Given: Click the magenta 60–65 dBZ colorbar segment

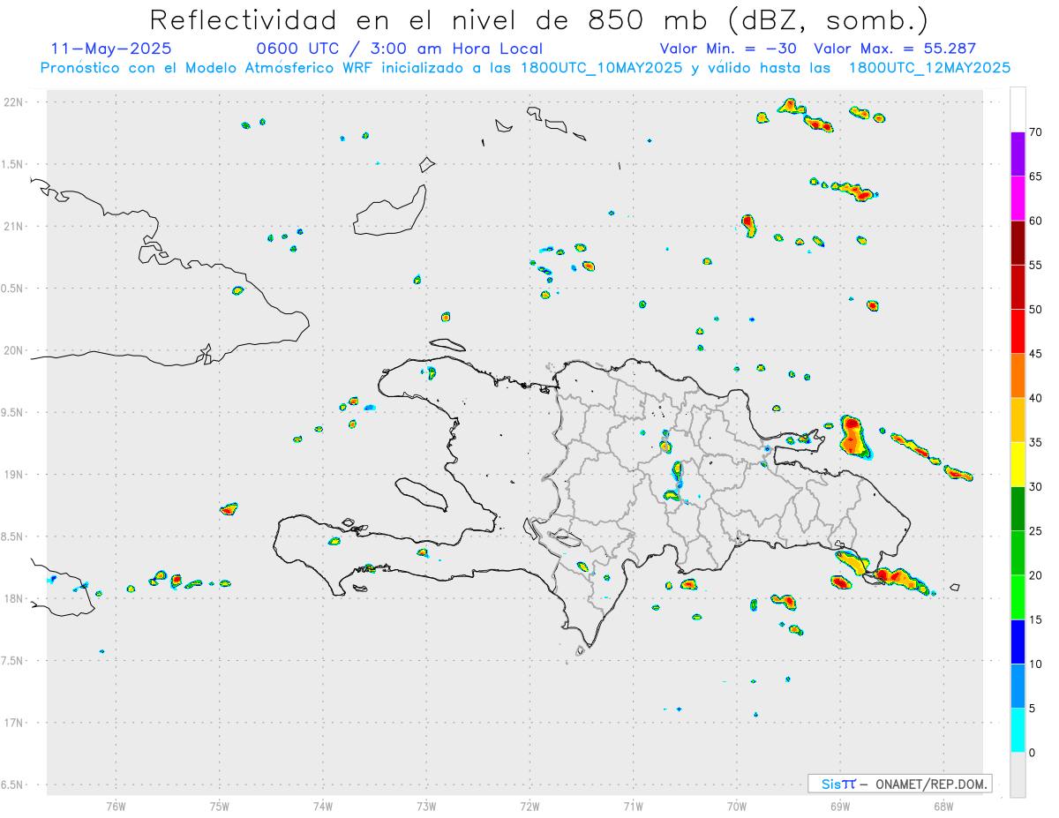Looking at the screenshot, I should (x=1018, y=199).
